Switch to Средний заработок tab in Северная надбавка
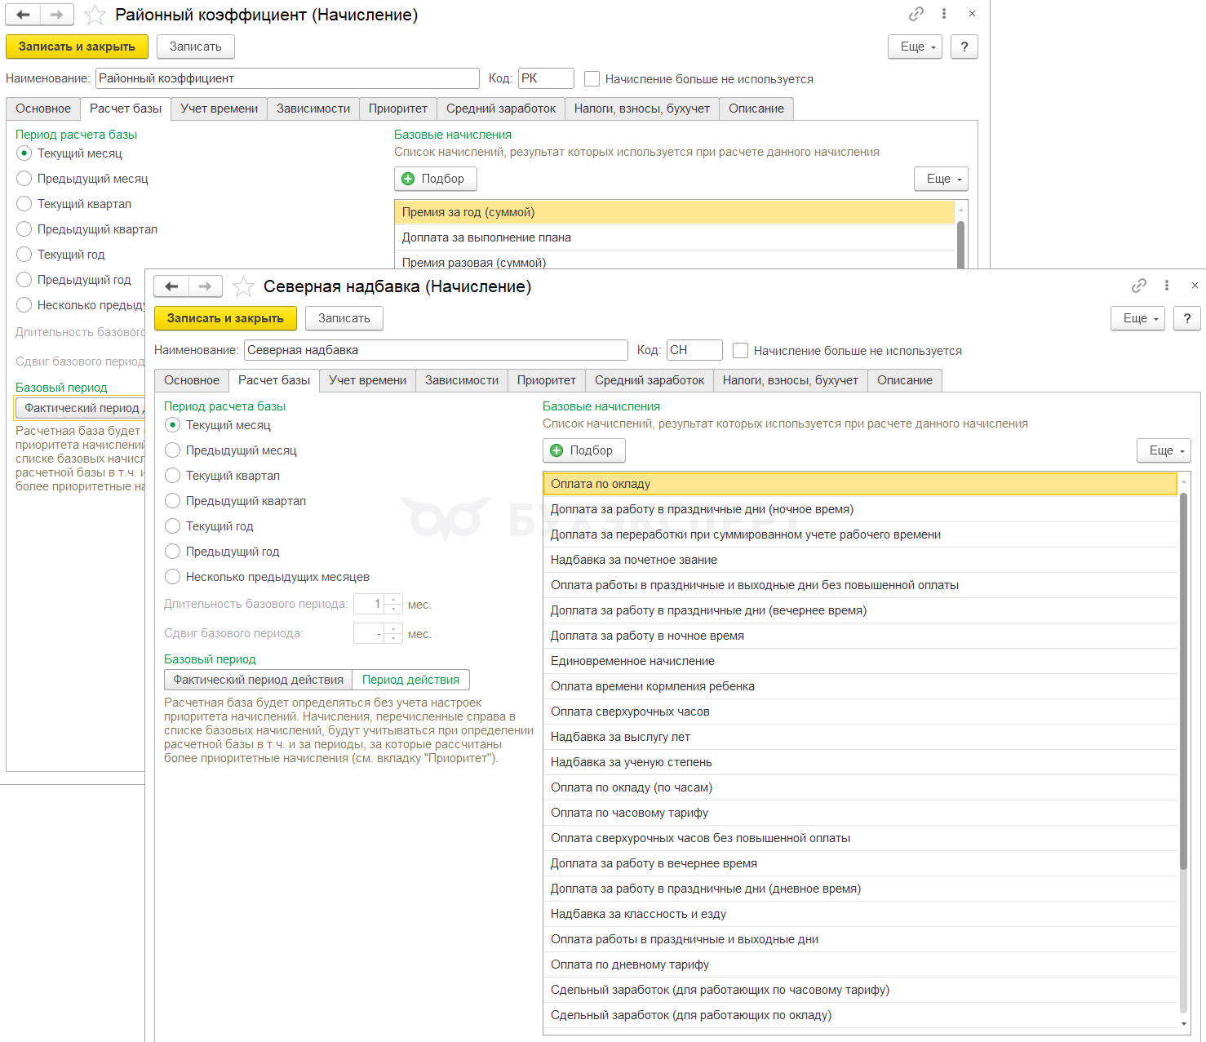 [x=649, y=380]
